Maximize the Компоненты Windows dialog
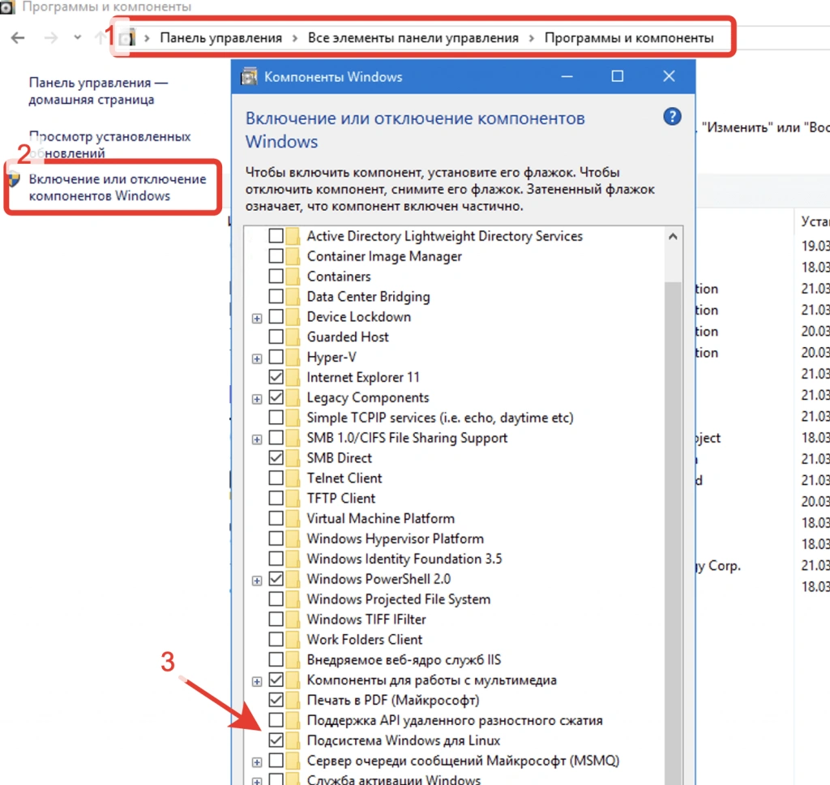The height and width of the screenshot is (785, 830). [617, 76]
